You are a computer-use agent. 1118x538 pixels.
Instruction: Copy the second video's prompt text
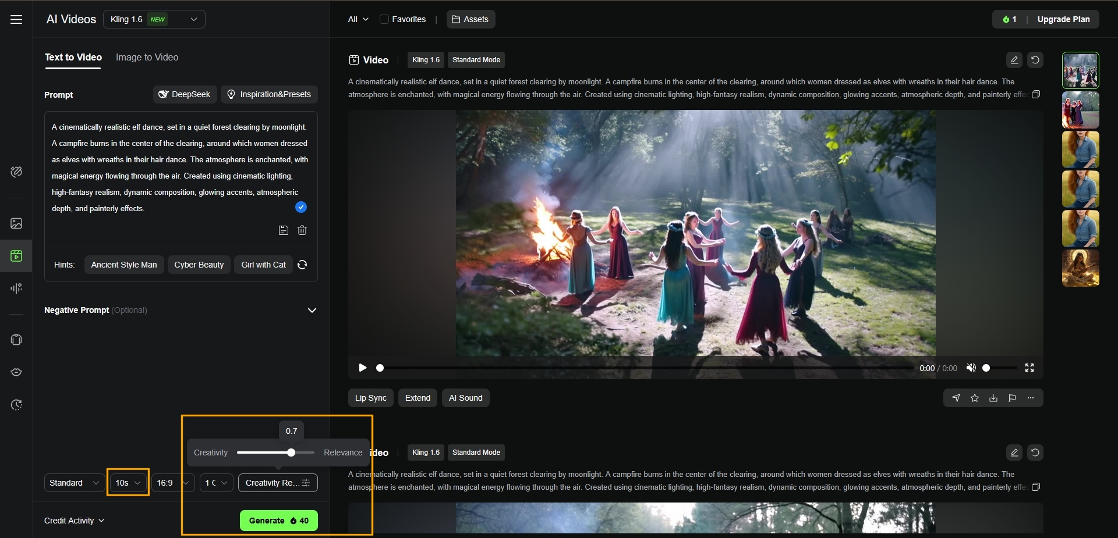pos(1036,487)
